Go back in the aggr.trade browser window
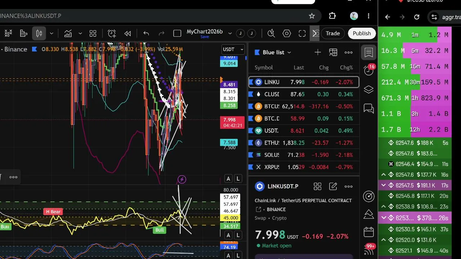 coord(388,17)
